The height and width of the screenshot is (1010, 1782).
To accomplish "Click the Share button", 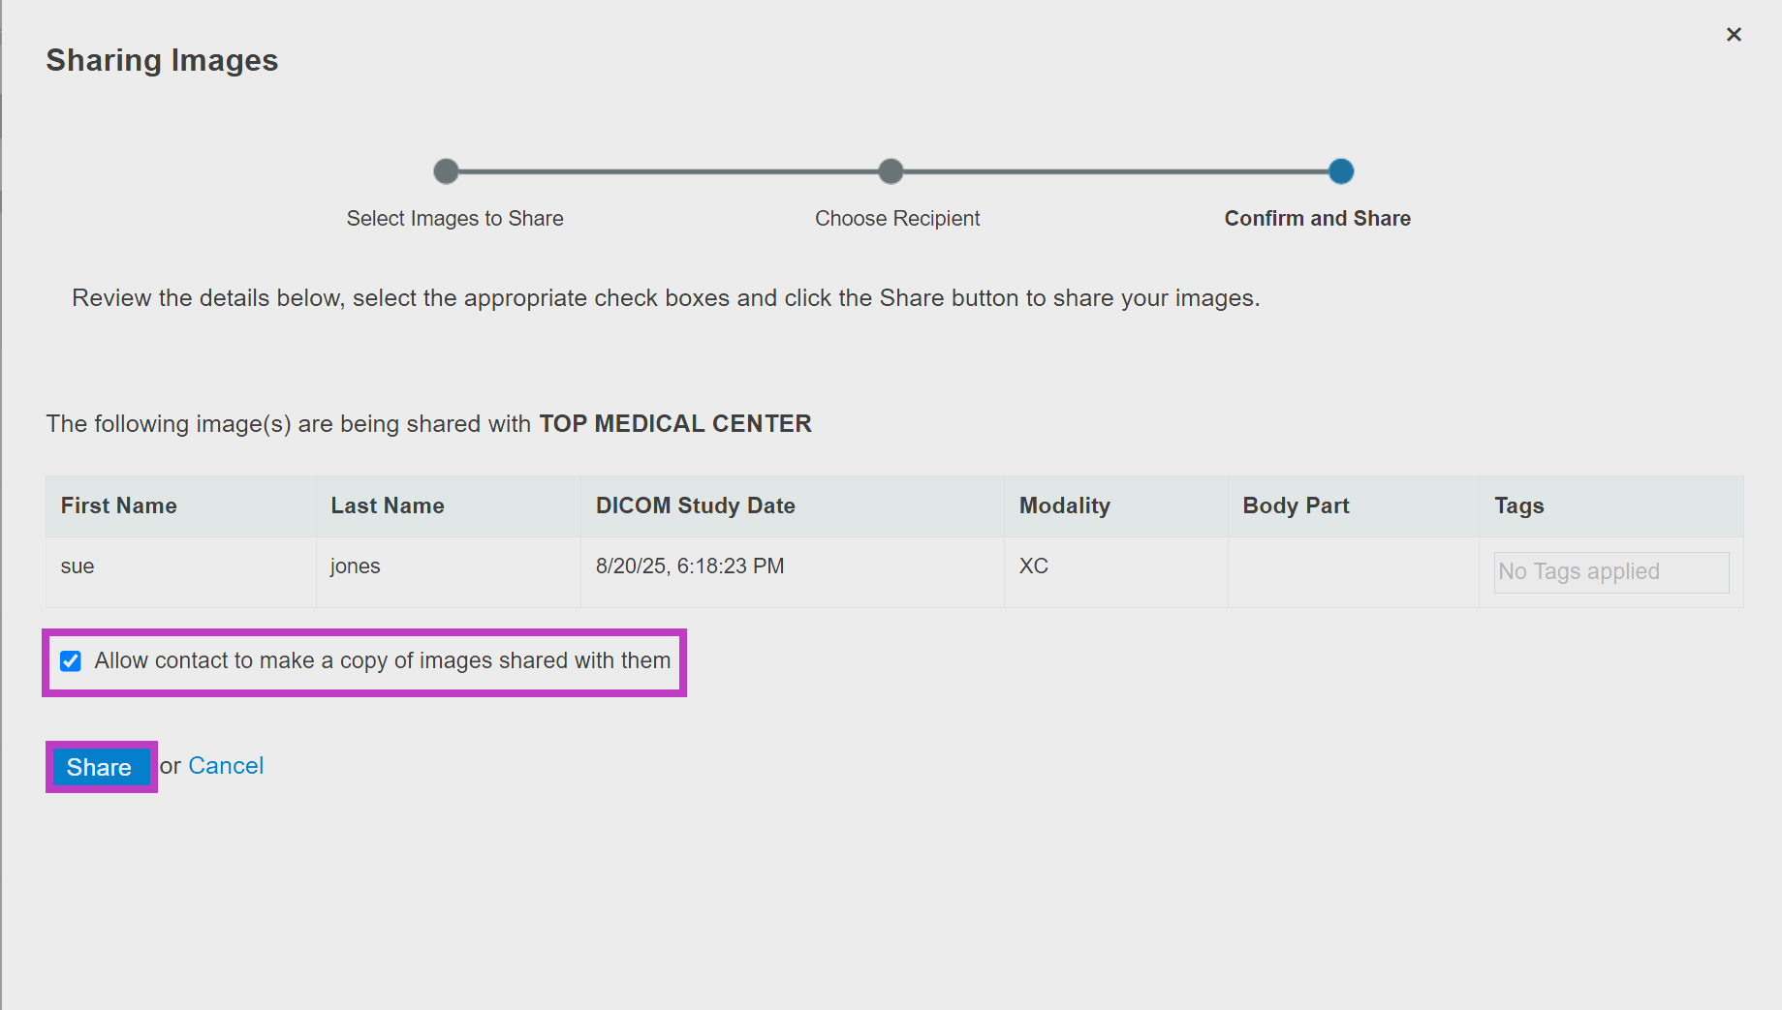I will (x=99, y=767).
